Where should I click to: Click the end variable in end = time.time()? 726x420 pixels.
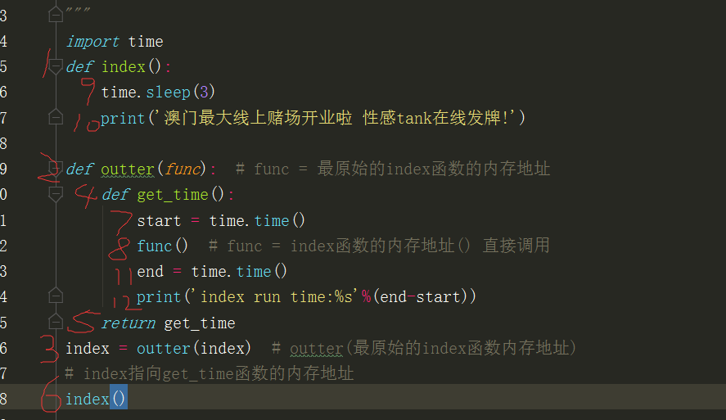tap(150, 271)
